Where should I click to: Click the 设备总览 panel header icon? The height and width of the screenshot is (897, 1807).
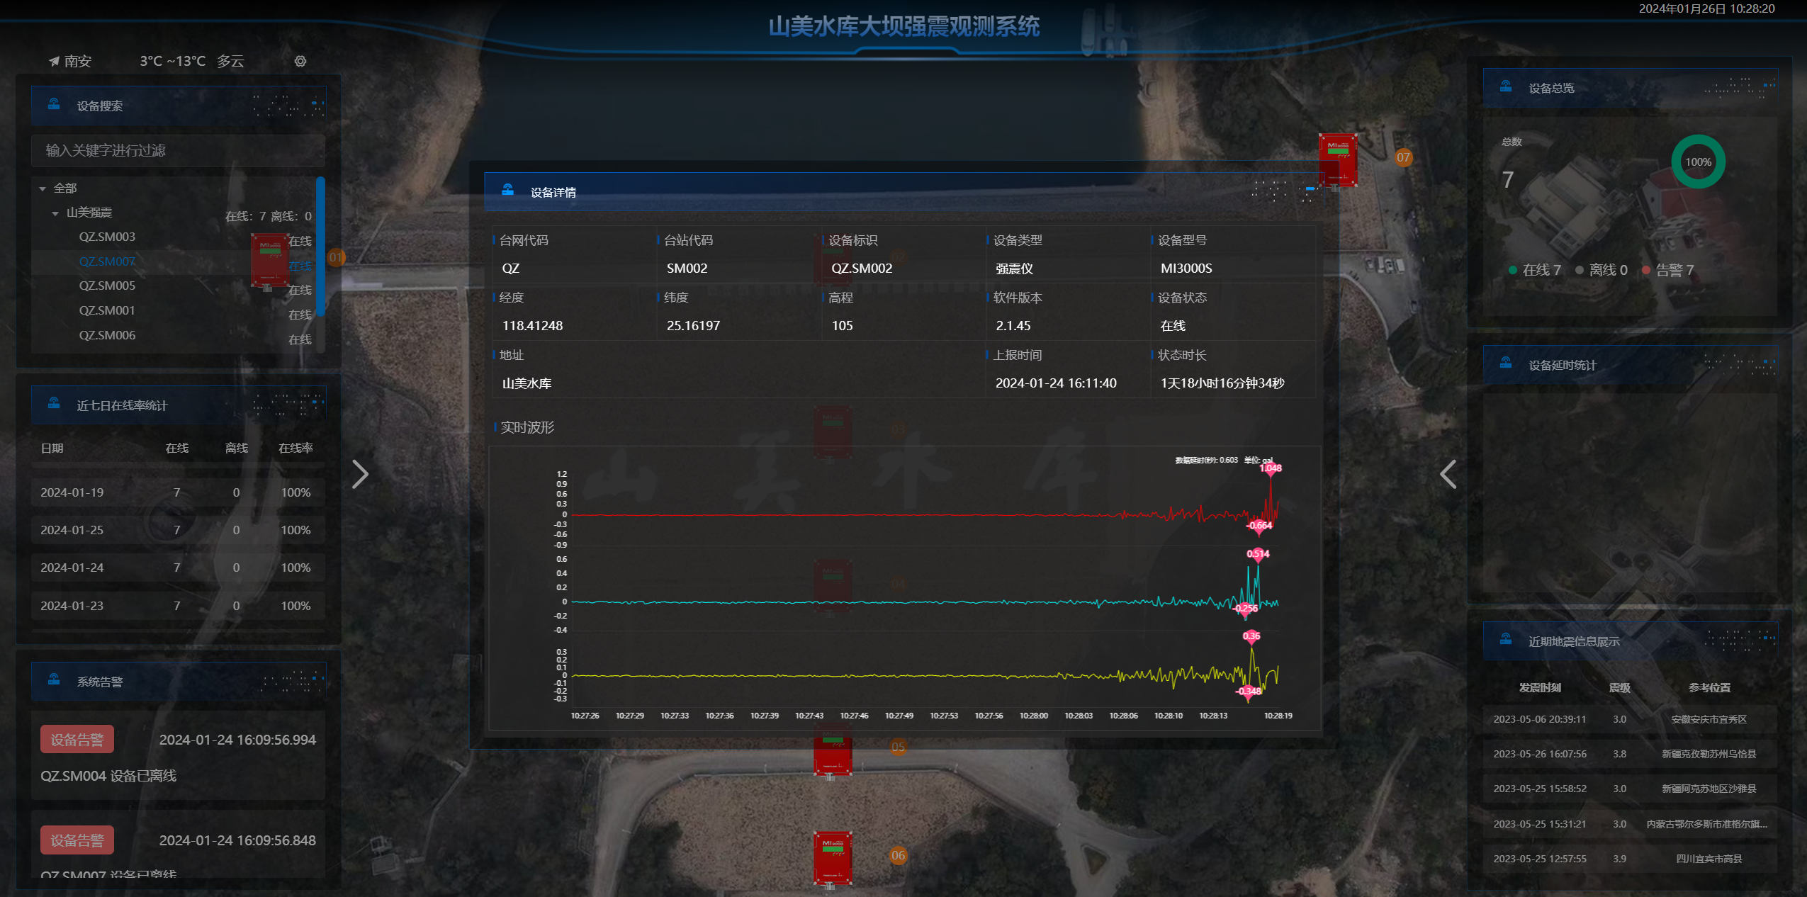coord(1506,86)
